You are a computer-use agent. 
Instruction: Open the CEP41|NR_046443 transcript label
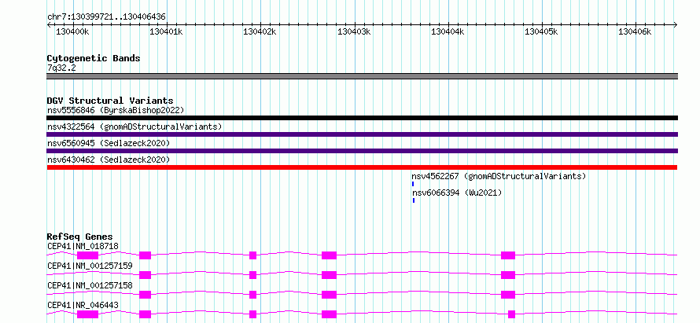click(x=83, y=305)
